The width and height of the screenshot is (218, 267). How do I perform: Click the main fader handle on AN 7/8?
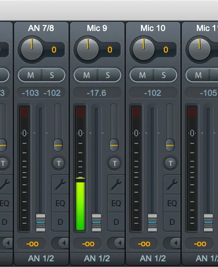click(41, 222)
